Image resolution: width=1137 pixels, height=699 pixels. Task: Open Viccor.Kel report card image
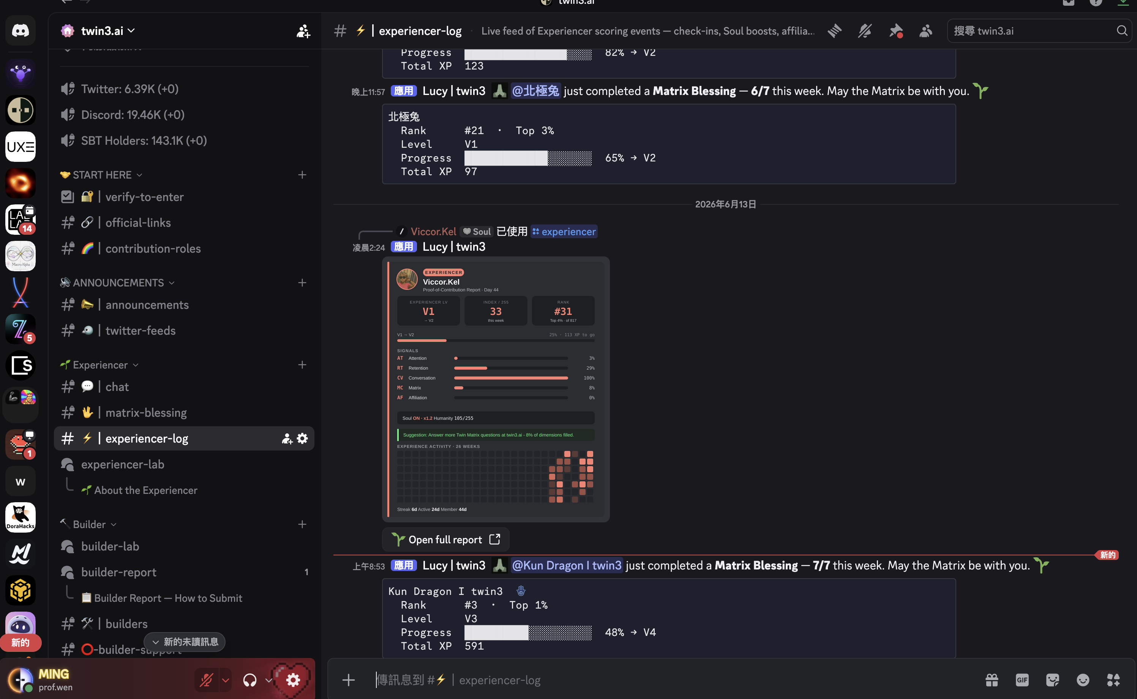495,389
